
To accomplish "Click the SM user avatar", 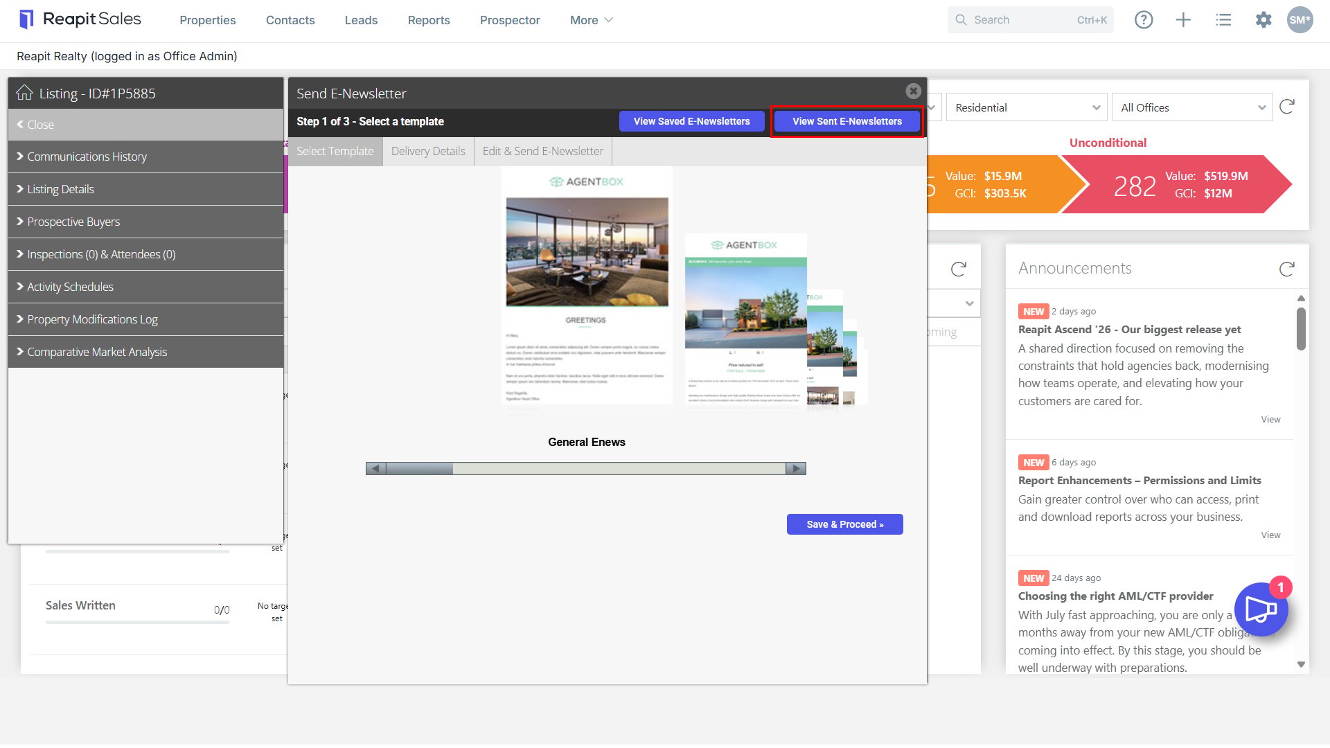I will [x=1300, y=20].
